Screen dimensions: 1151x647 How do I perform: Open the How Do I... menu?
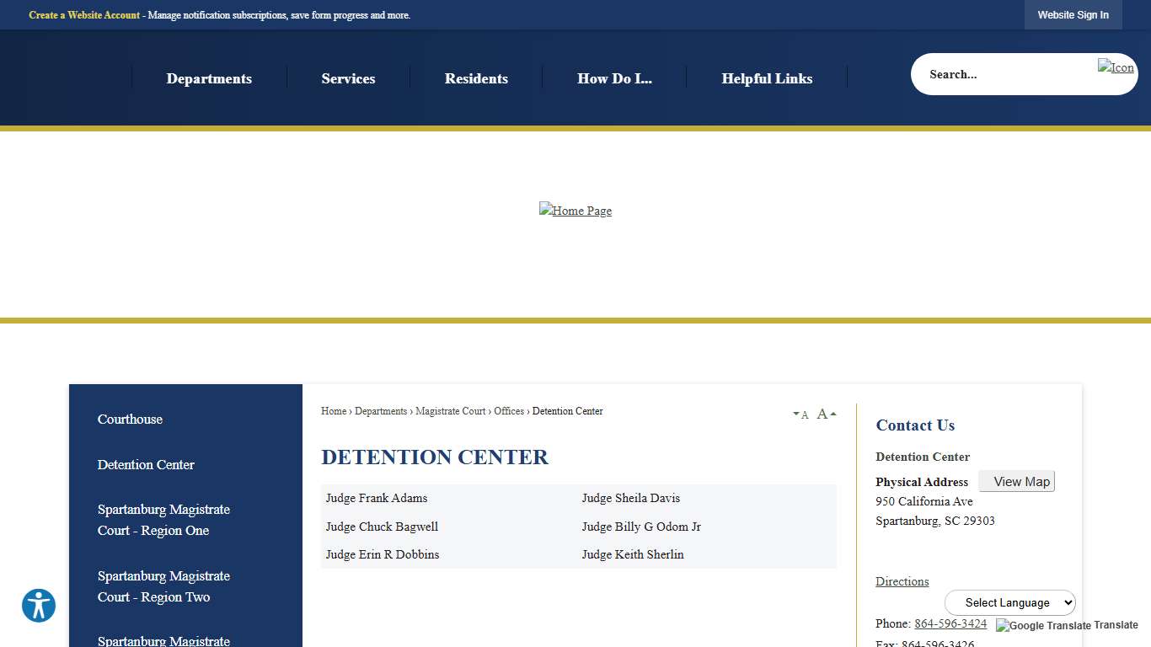click(614, 78)
